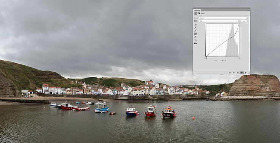The width and height of the screenshot is (280, 143).
Task: Clip the adjustment to the layer below
Action: [x=230, y=73]
